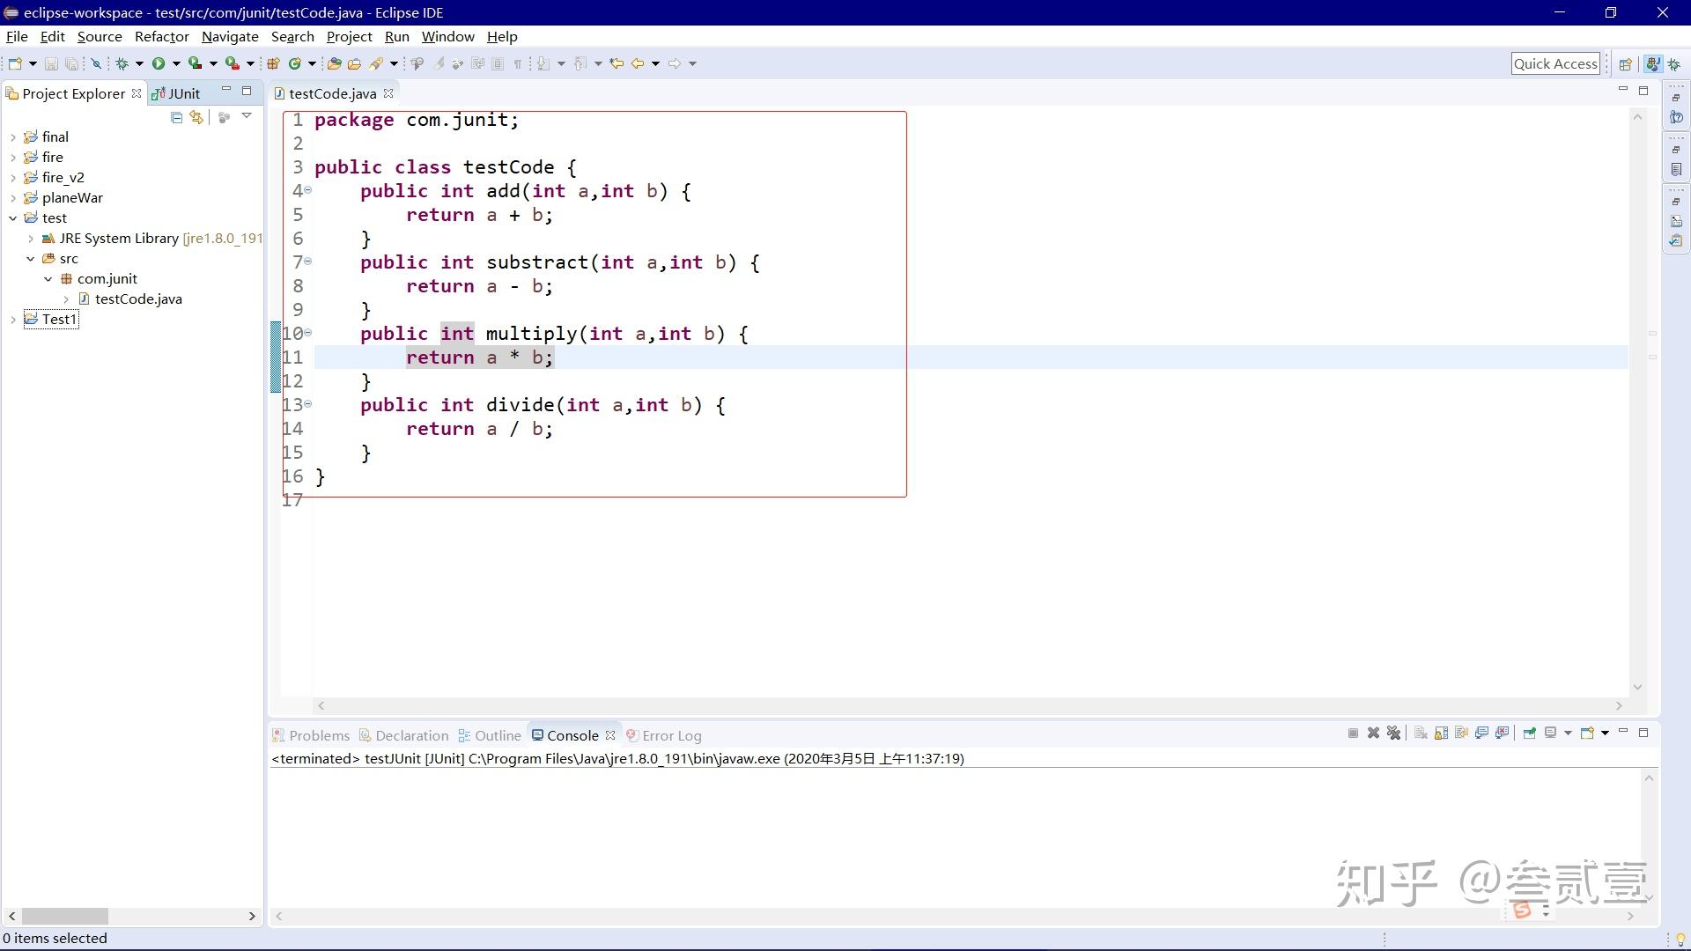Expand the fire_v2 project node
The width and height of the screenshot is (1691, 951).
(x=13, y=178)
